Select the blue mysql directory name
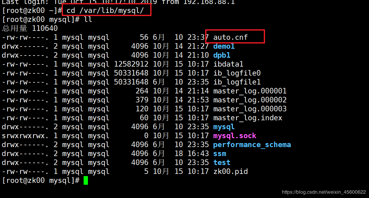Viewport: 369px width, 198px height. click(x=224, y=127)
